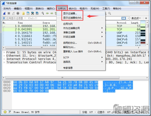151x116 pixels.
Task: Sort by the Time column header
Action: coord(29,23)
